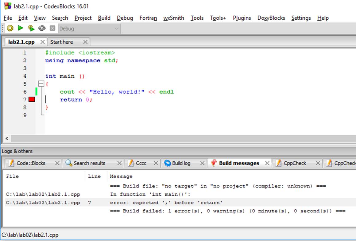Open the File menu
This screenshot has height=241, width=356.
8,18
